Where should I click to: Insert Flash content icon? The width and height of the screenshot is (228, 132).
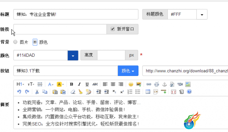click(x=172, y=84)
